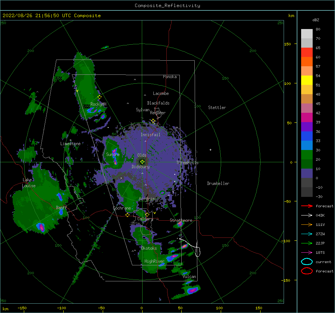Click the Calgary label on the map

pos(145,219)
